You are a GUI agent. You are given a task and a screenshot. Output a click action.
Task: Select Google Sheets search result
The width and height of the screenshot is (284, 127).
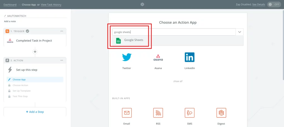point(178,41)
